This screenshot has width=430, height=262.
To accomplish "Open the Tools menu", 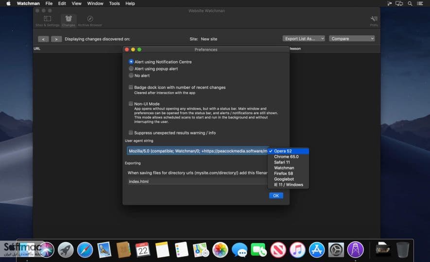I will 114,3.
